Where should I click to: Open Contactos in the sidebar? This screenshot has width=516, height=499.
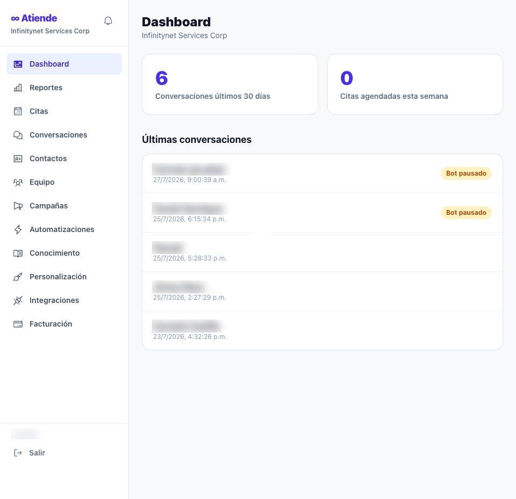[64, 158]
